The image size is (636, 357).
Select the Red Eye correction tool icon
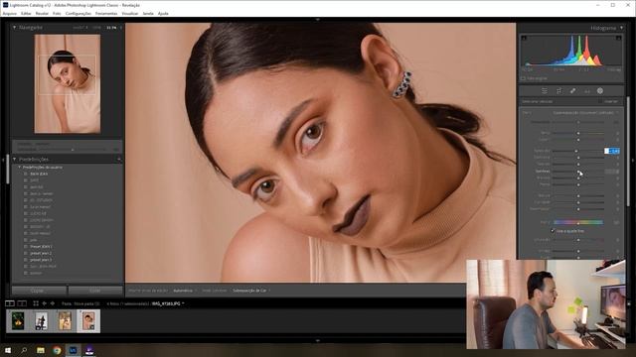tap(587, 91)
